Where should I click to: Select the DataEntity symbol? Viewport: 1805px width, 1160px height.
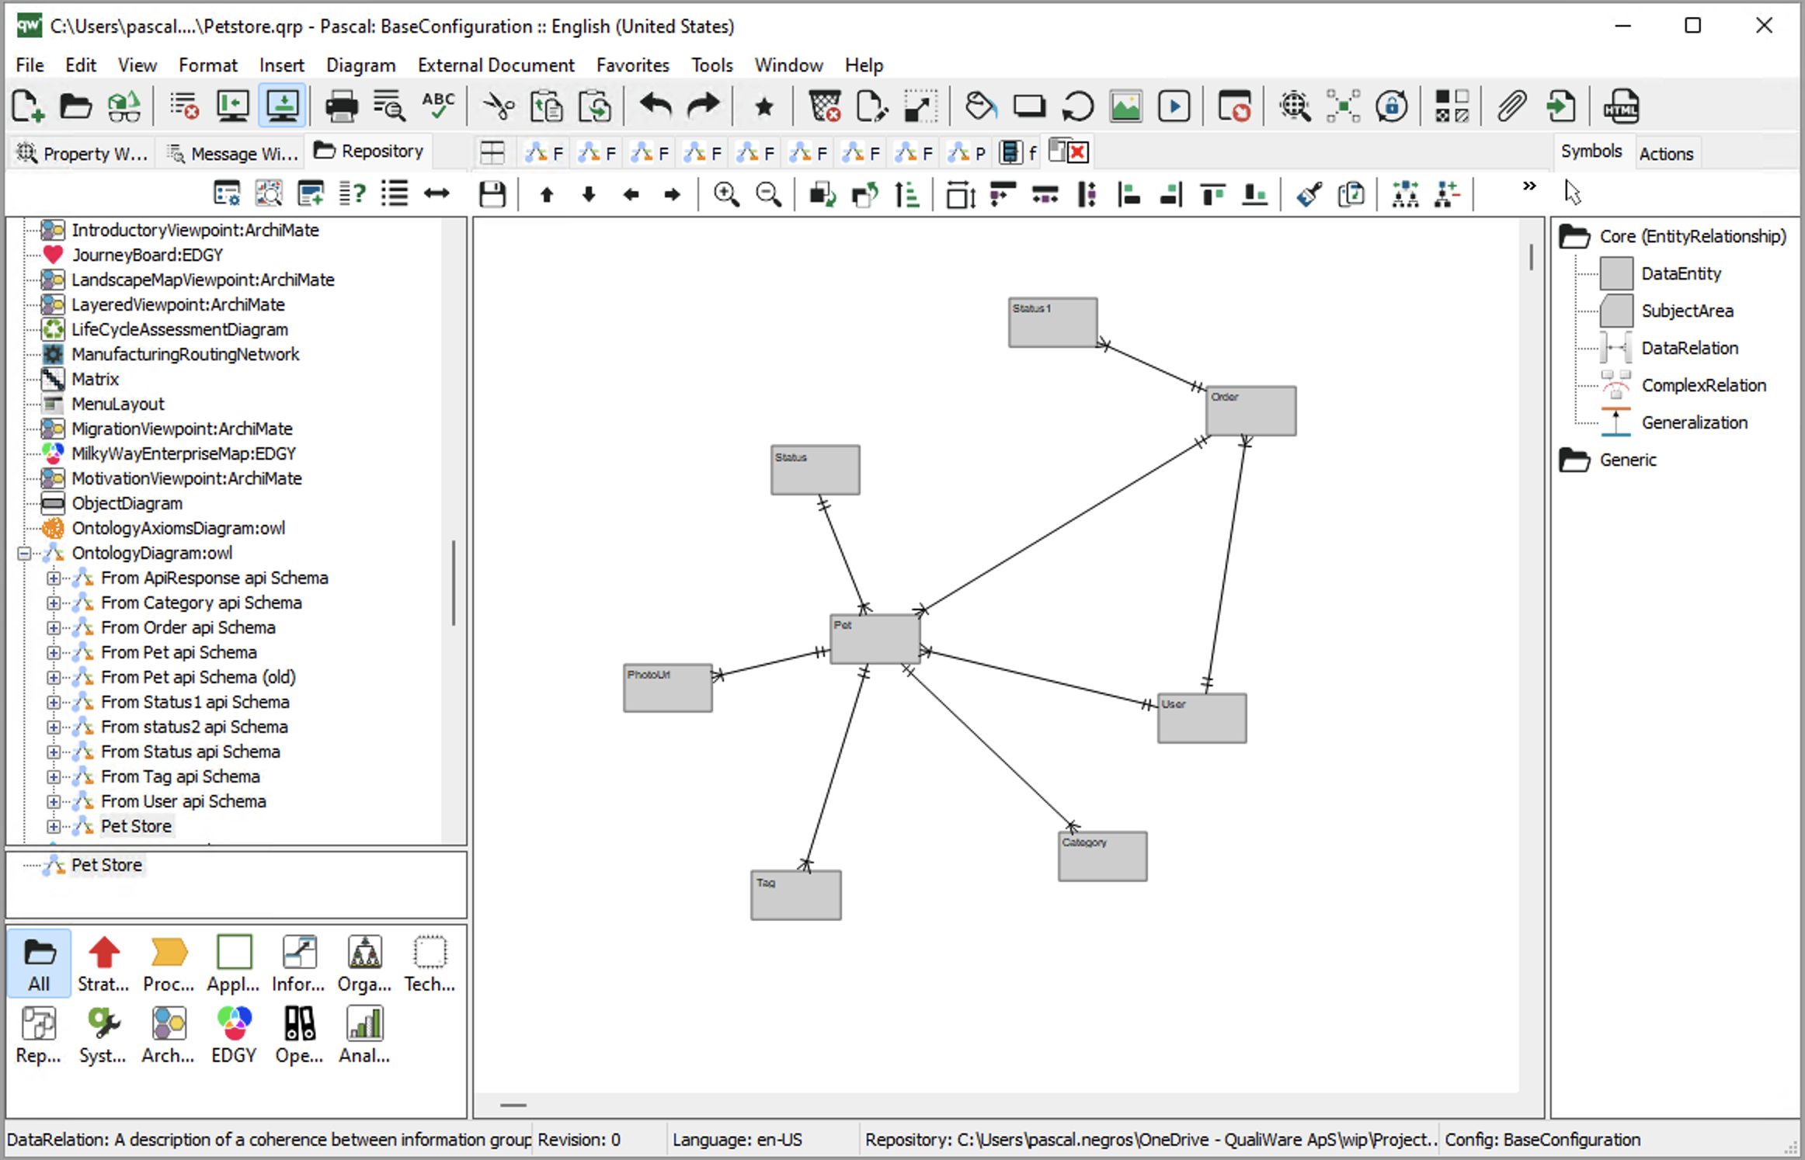1682,273
